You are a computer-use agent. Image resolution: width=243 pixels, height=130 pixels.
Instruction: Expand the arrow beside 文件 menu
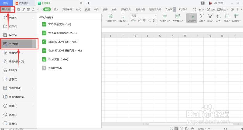point(13,10)
